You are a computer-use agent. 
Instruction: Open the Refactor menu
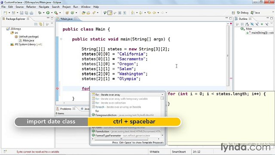click(31, 7)
